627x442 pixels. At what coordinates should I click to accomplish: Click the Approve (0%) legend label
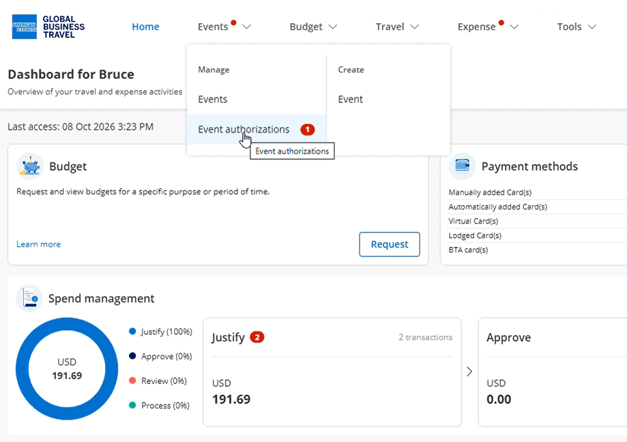pyautogui.click(x=166, y=356)
